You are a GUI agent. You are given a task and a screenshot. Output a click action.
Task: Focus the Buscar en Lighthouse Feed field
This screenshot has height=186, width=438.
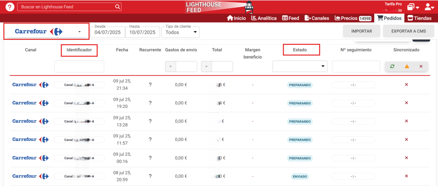(69, 7)
